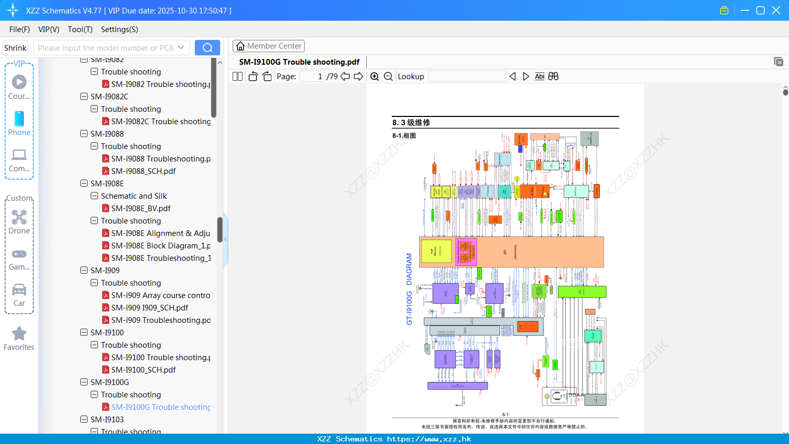
Task: Open SM-I9082 Trouble shooting PDF
Action: pos(156,84)
